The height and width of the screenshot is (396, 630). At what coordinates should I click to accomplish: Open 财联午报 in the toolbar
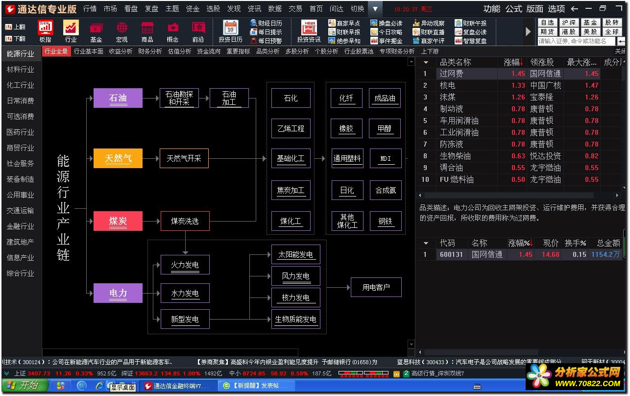tap(471, 23)
